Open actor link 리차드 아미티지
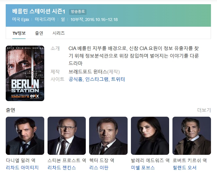Viewport: 217px width, 174px height. (22, 168)
